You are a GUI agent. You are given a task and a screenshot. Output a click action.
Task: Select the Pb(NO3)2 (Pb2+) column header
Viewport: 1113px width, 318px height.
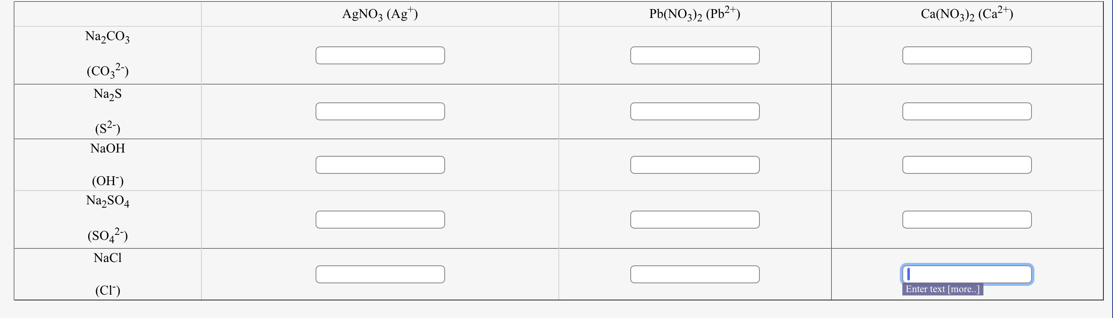coord(695,13)
